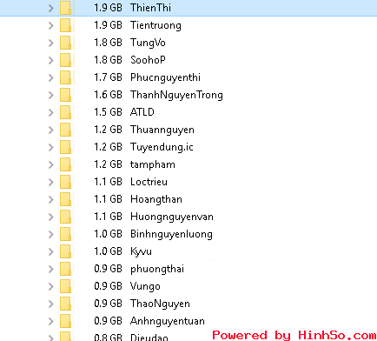Select the Loctrieu folder name

click(x=149, y=182)
